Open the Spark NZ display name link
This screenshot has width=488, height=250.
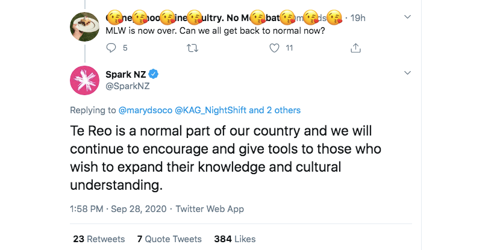pos(126,74)
